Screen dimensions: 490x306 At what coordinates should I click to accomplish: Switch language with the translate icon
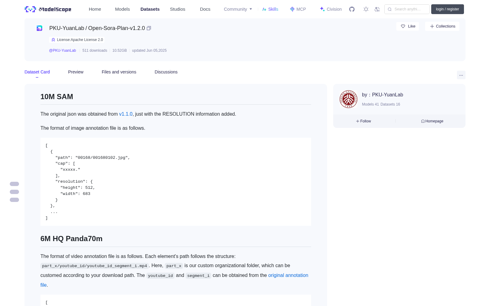(377, 9)
